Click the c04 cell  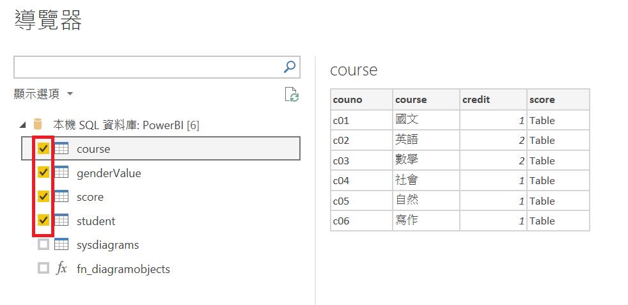(x=362, y=180)
